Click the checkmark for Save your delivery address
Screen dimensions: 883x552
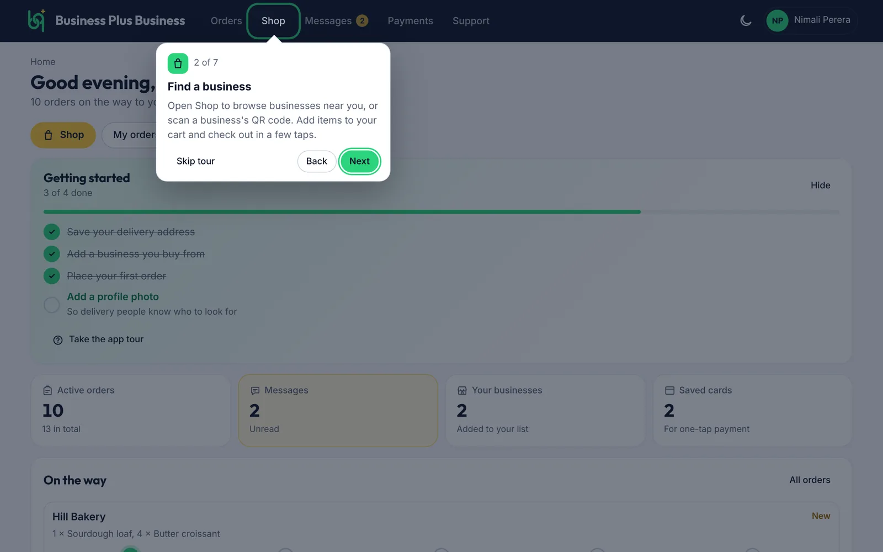pyautogui.click(x=52, y=232)
